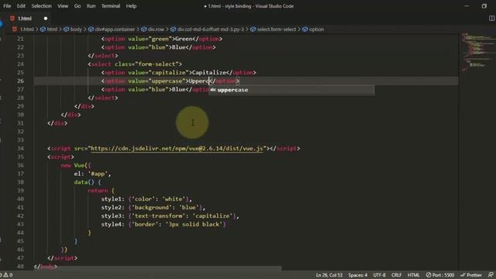This screenshot has height=279, width=496.
Task: Click 'Spaces: 4' indentation setting
Action: click(358, 275)
